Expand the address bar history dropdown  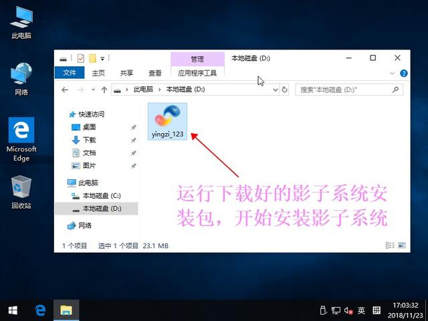tap(275, 90)
